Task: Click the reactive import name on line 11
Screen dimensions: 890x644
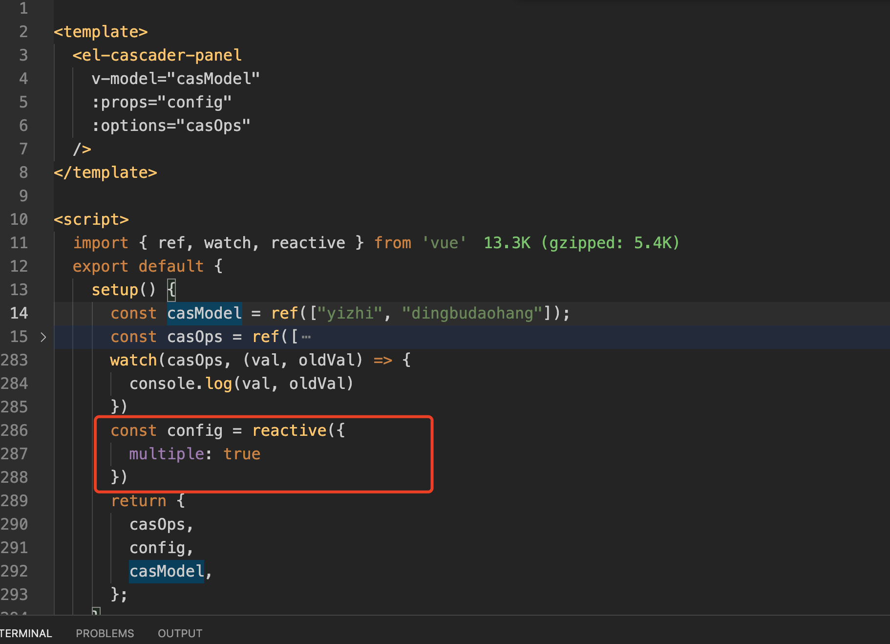Action: pyautogui.click(x=308, y=243)
